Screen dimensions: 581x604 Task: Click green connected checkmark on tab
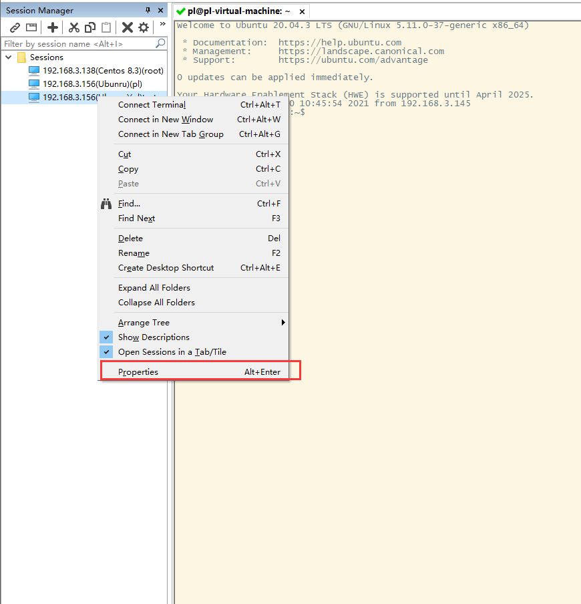pyautogui.click(x=180, y=11)
